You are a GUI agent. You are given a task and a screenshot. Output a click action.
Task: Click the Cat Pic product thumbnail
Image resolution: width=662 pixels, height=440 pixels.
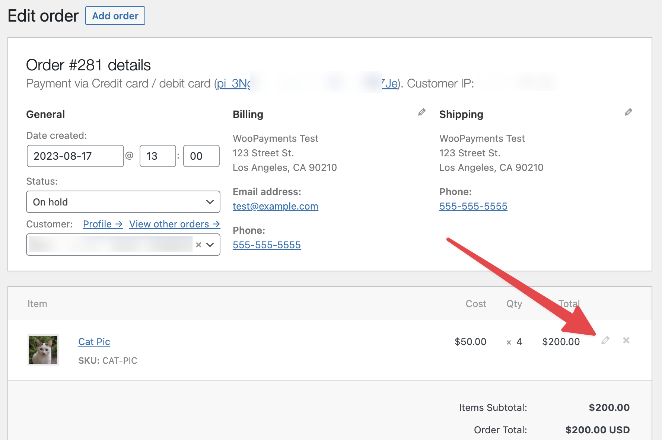43,350
